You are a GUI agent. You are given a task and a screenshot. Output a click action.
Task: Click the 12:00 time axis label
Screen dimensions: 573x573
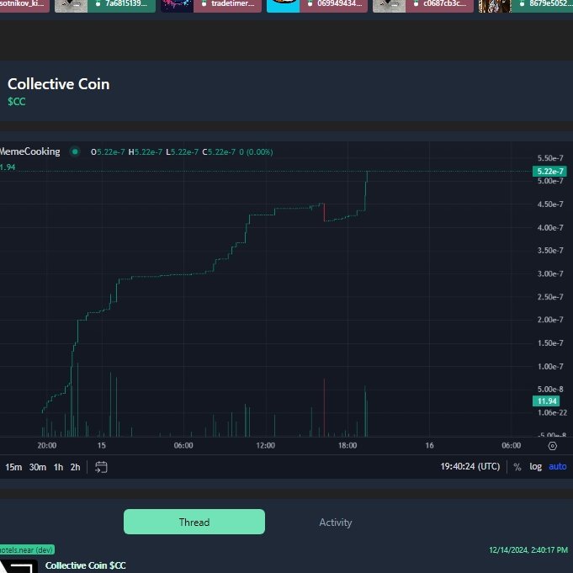click(265, 445)
